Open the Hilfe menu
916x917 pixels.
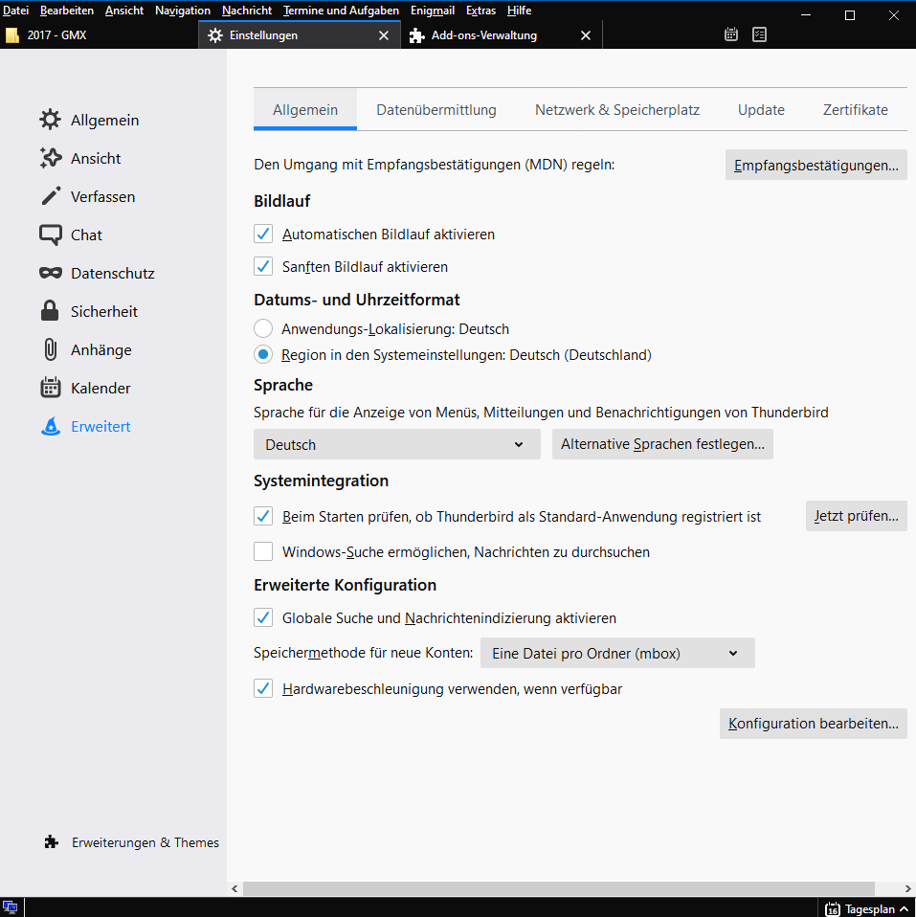click(x=519, y=11)
